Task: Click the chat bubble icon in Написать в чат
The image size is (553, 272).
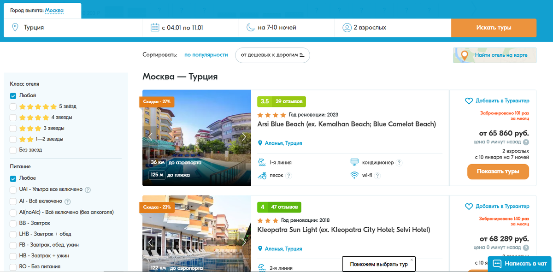Action: [497, 264]
